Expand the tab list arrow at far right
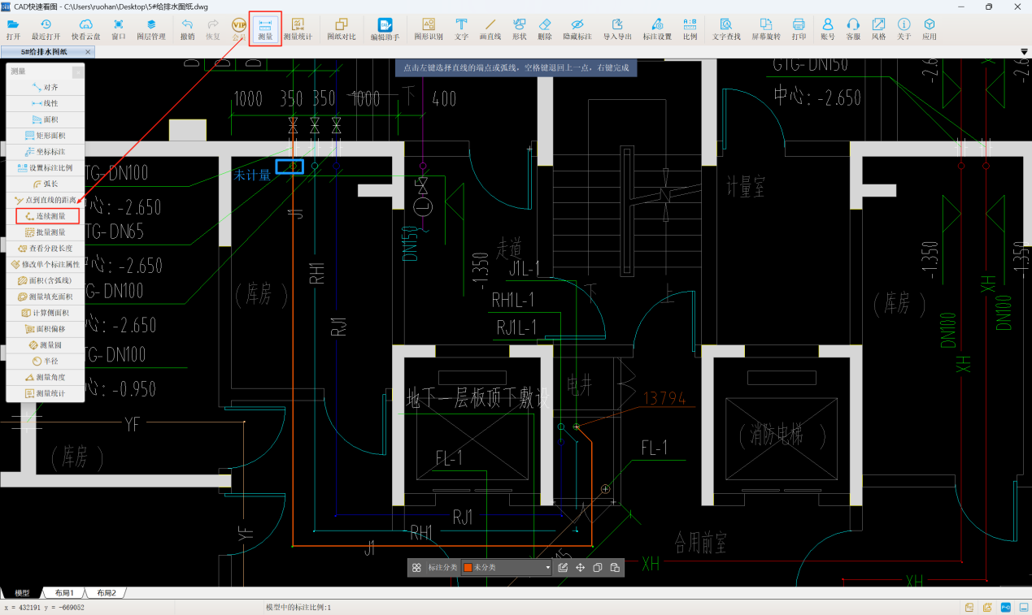 1024,52
